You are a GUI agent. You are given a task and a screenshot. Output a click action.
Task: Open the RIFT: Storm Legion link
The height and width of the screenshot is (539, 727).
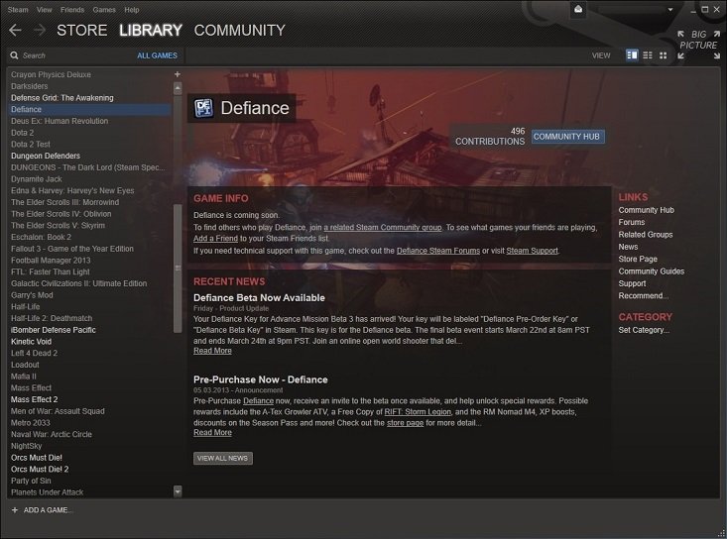tap(418, 411)
